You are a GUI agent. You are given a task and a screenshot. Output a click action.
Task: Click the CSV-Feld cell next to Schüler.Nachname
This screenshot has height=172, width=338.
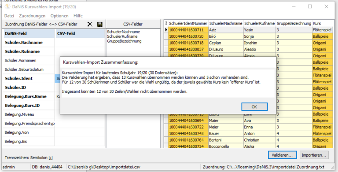80,43
